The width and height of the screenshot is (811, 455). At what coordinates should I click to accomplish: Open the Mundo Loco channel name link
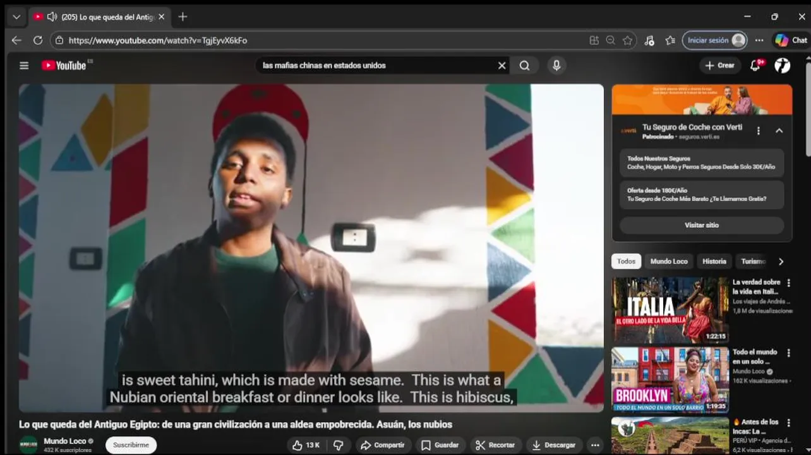point(65,441)
